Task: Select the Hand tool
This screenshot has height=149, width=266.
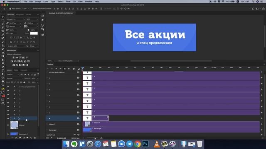Action: coord(3,81)
